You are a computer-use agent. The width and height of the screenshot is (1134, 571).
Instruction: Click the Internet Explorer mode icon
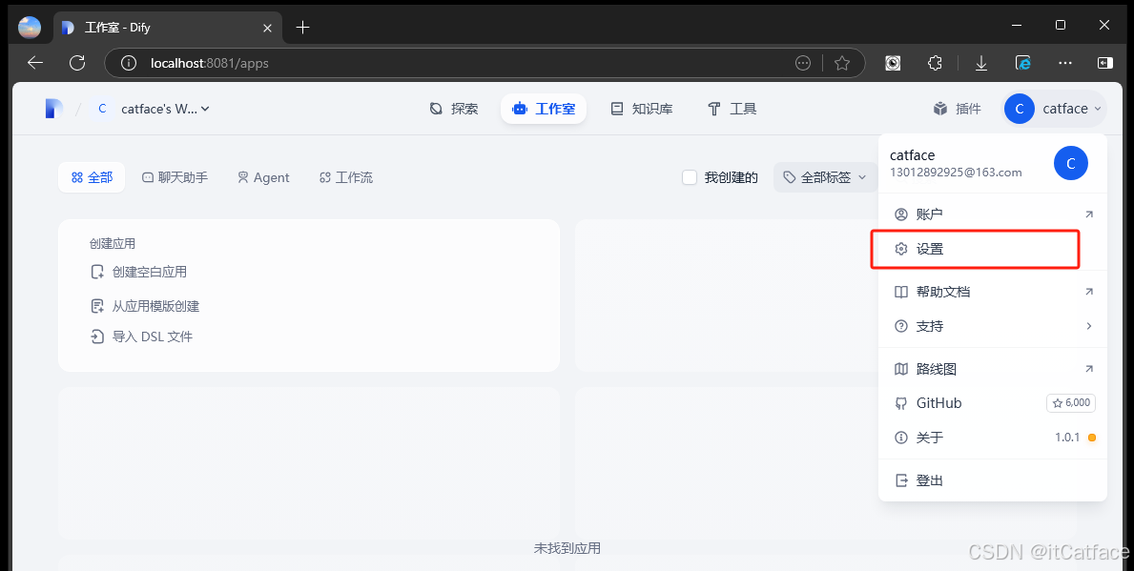(x=1022, y=63)
